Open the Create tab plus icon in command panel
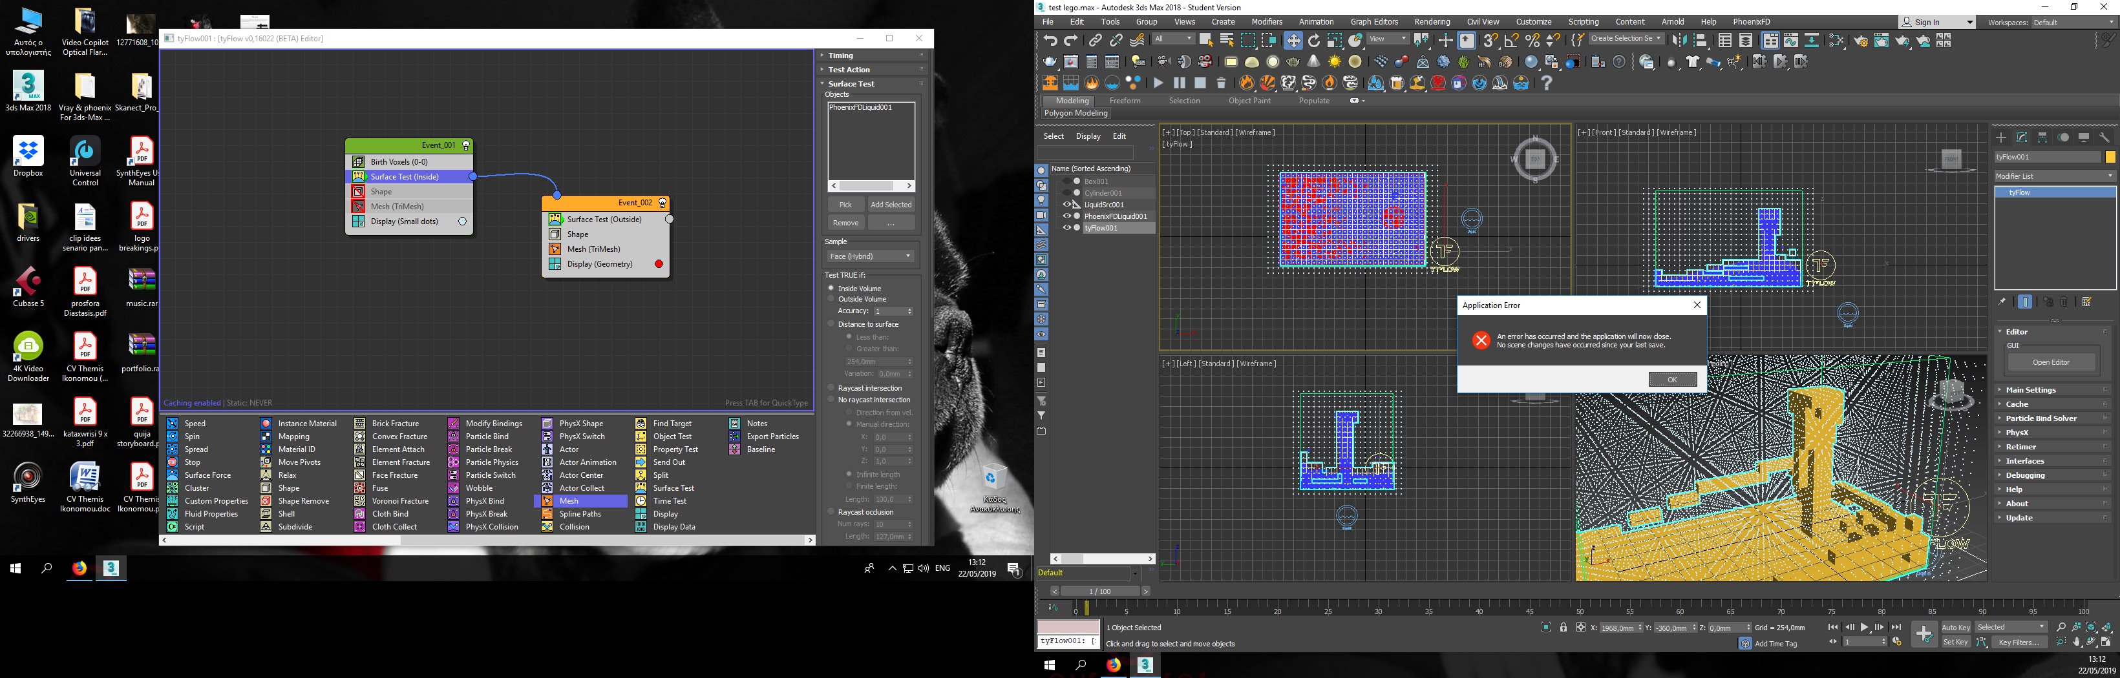Image resolution: width=2120 pixels, height=678 pixels. point(2002,138)
